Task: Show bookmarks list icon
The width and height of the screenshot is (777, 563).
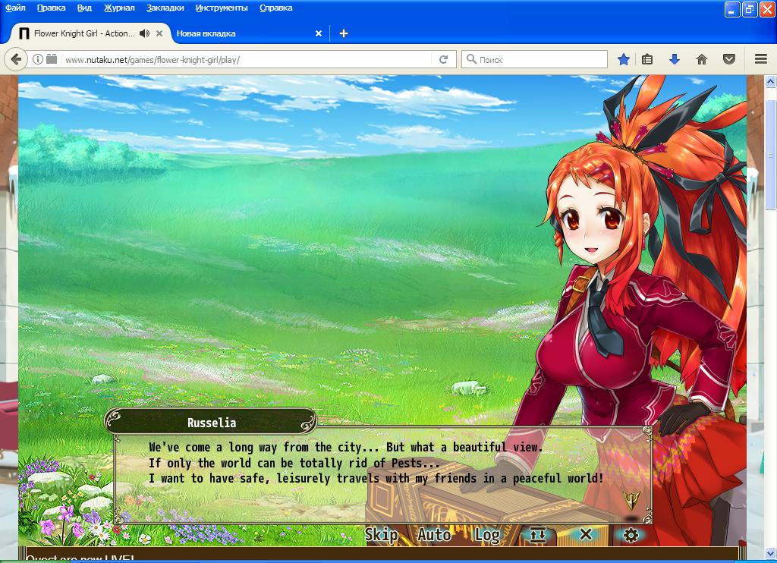Action: coord(646,59)
